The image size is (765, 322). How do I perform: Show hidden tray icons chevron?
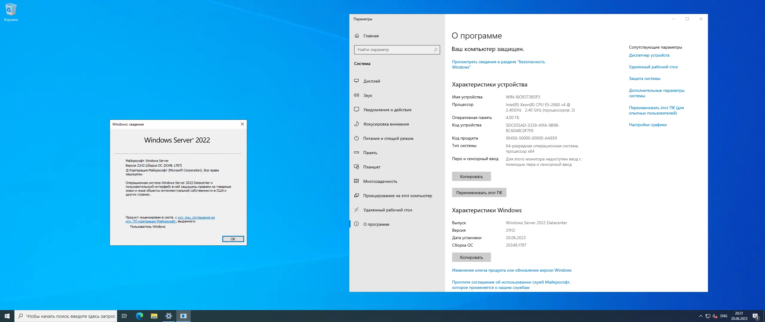(x=700, y=316)
